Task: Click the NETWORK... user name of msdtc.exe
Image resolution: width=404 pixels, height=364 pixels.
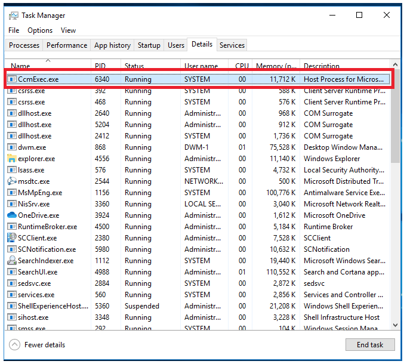Action: [x=204, y=181]
